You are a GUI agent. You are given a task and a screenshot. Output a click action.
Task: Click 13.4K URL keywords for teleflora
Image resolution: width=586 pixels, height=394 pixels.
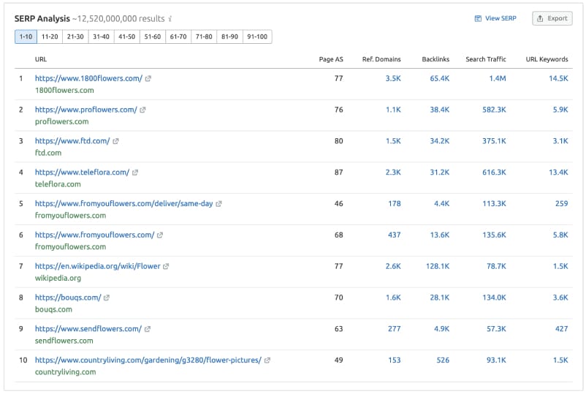[558, 173]
